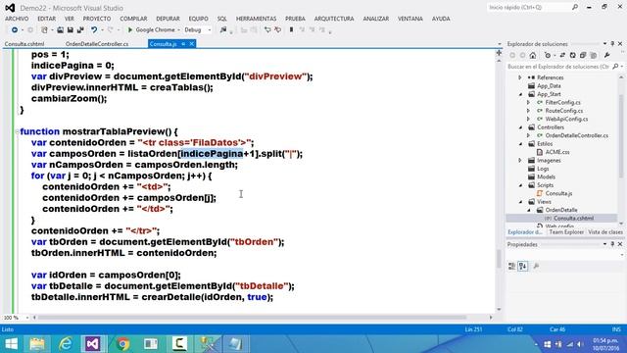Click the open file toolbar icon

point(60,30)
